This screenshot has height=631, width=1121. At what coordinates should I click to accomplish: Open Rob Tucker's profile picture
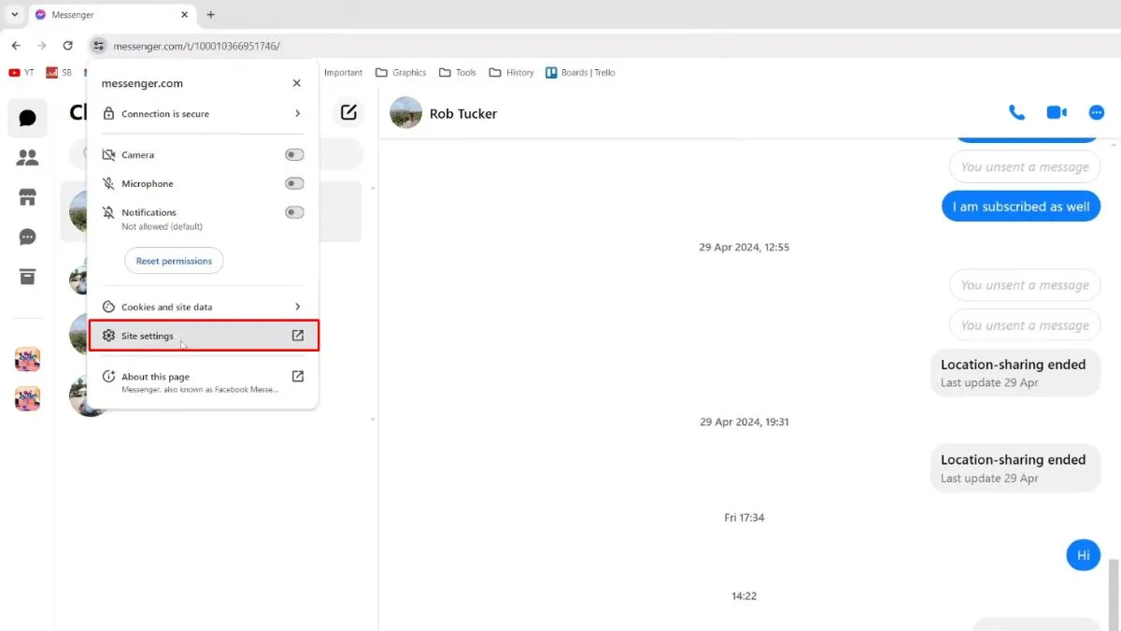pyautogui.click(x=405, y=112)
